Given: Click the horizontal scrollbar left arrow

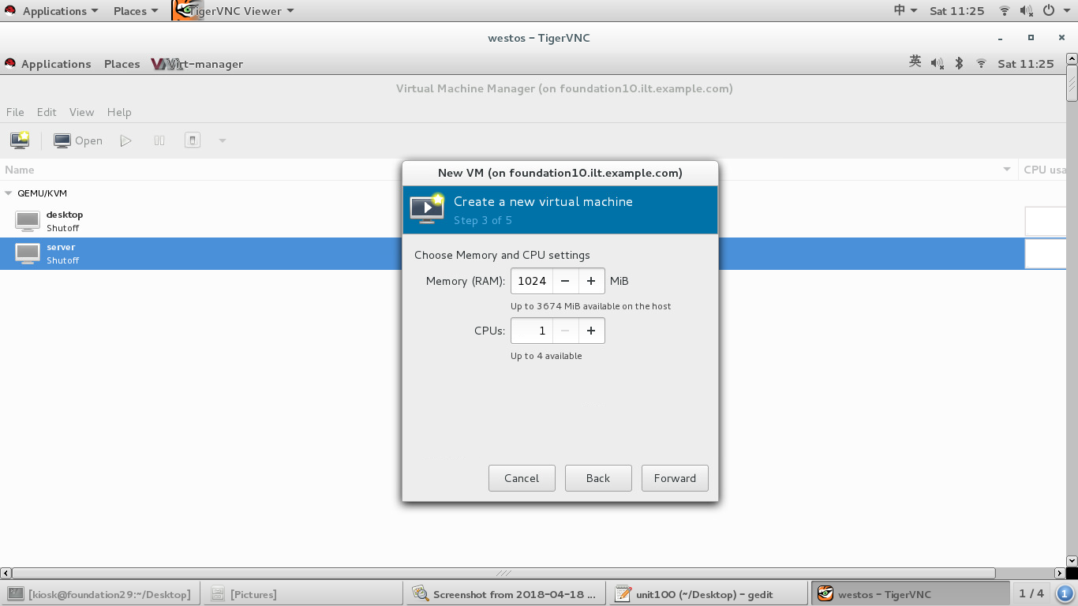Looking at the screenshot, I should (6, 574).
